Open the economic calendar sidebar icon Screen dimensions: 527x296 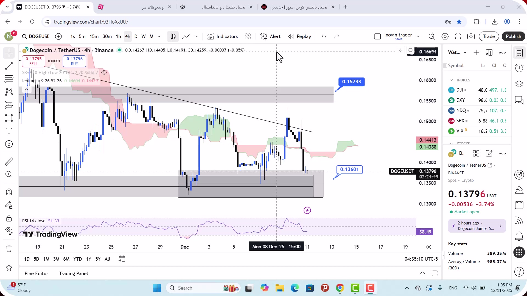[519, 205]
